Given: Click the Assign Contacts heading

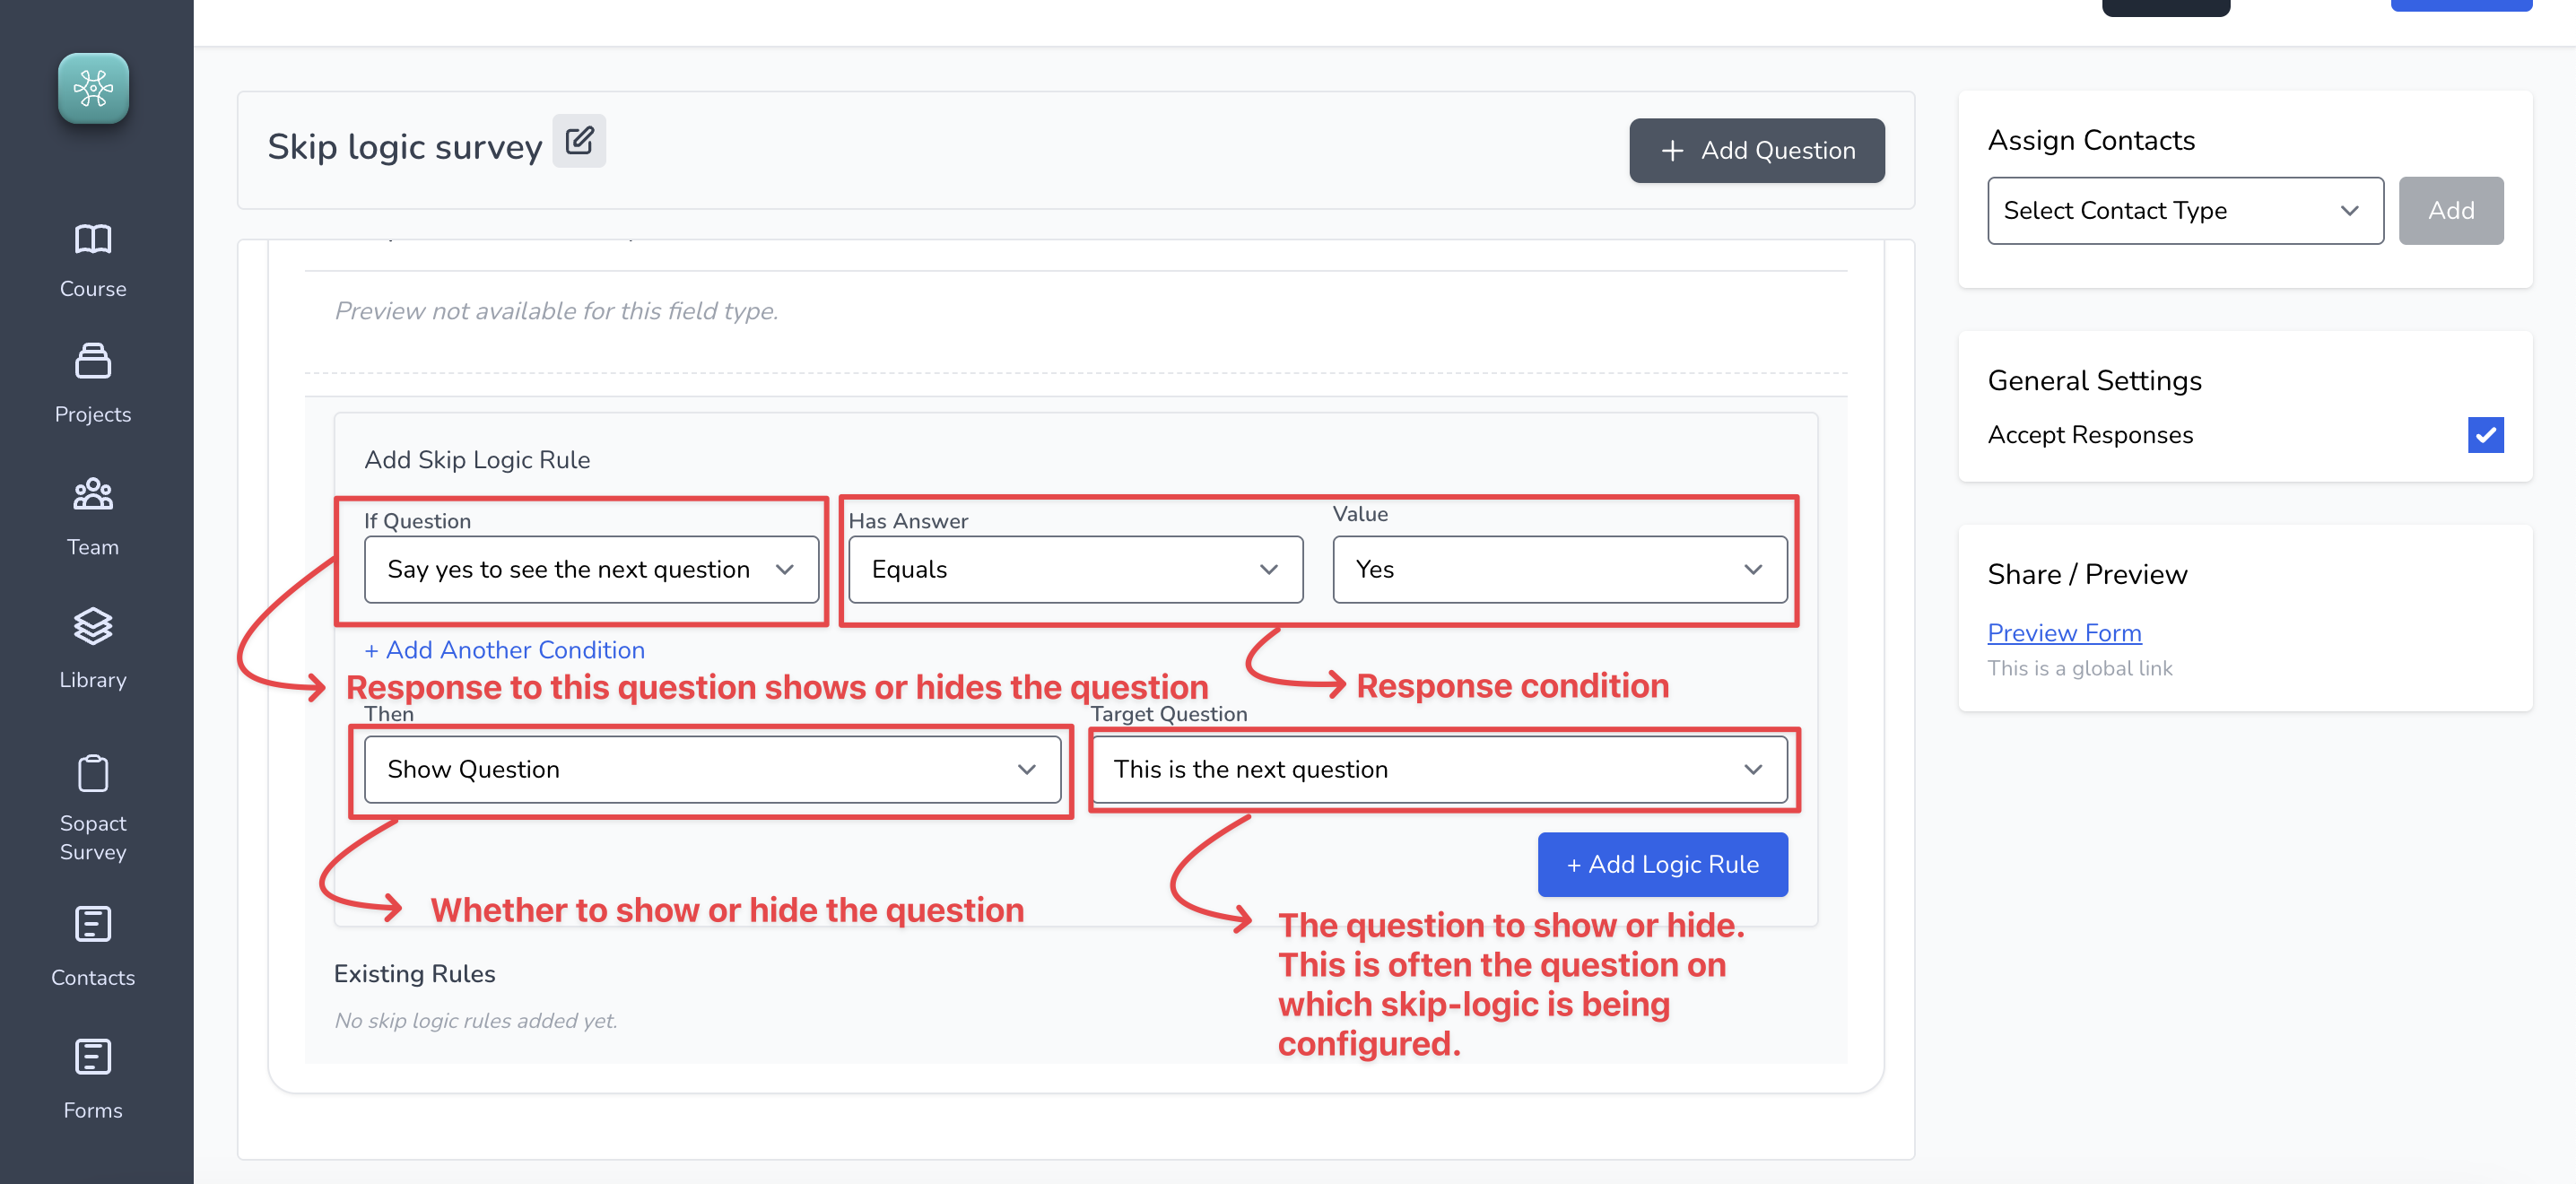Looking at the screenshot, I should [2091, 141].
